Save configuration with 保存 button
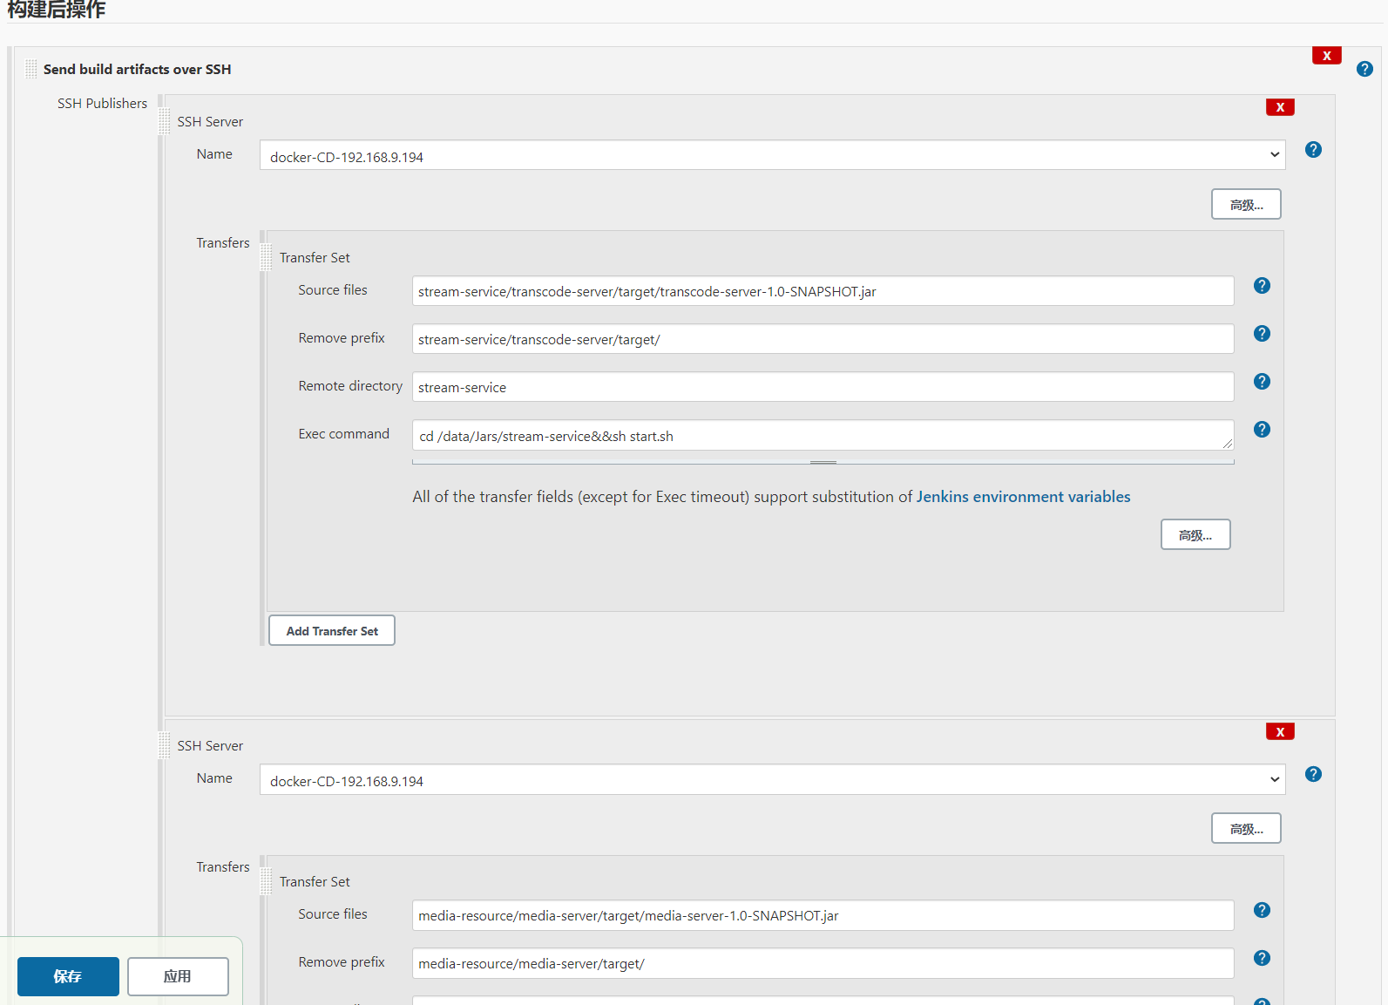 click(x=68, y=976)
